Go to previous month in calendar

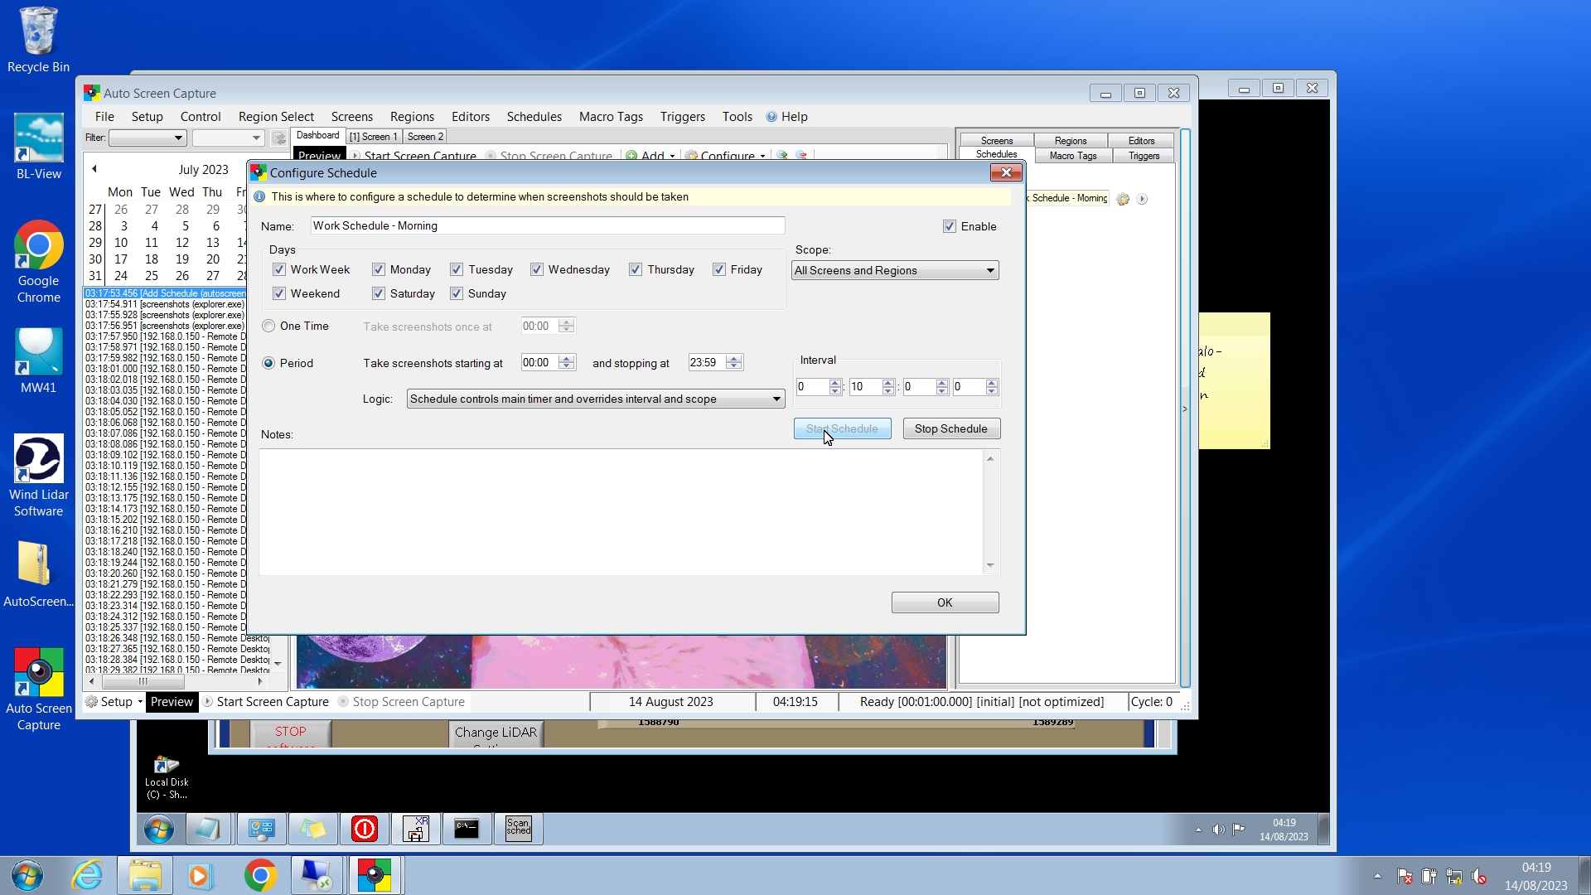(x=94, y=169)
